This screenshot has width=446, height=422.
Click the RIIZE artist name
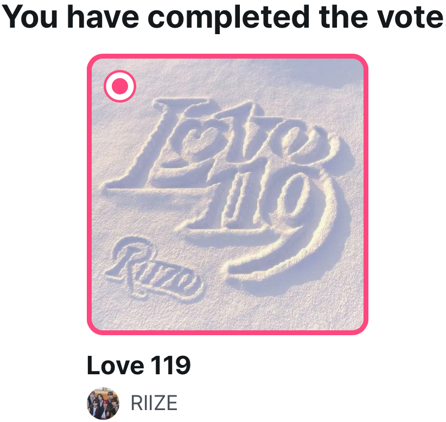(x=154, y=403)
